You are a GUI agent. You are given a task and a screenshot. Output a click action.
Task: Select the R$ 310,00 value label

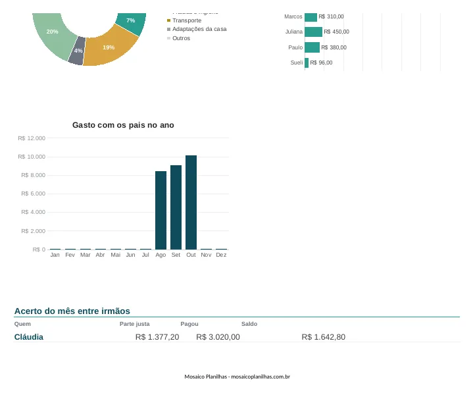(331, 16)
